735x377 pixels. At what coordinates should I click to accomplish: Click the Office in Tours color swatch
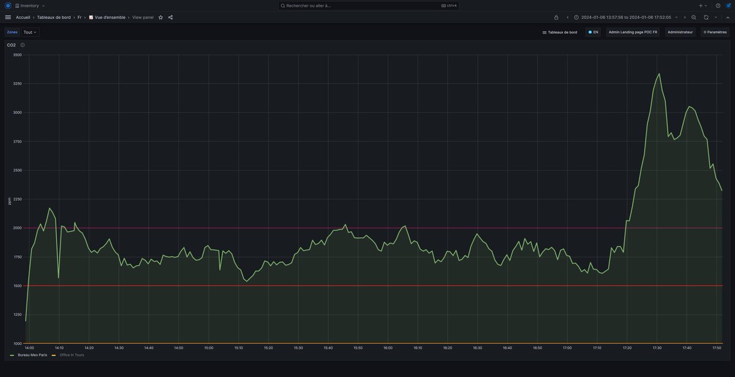[54, 355]
